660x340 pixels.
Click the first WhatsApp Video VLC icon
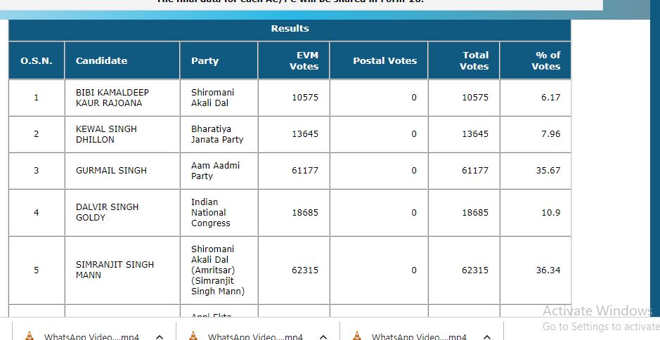tap(29, 336)
